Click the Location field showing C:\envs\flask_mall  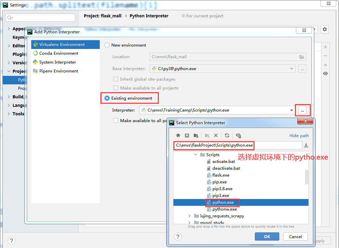pyautogui.click(x=228, y=57)
